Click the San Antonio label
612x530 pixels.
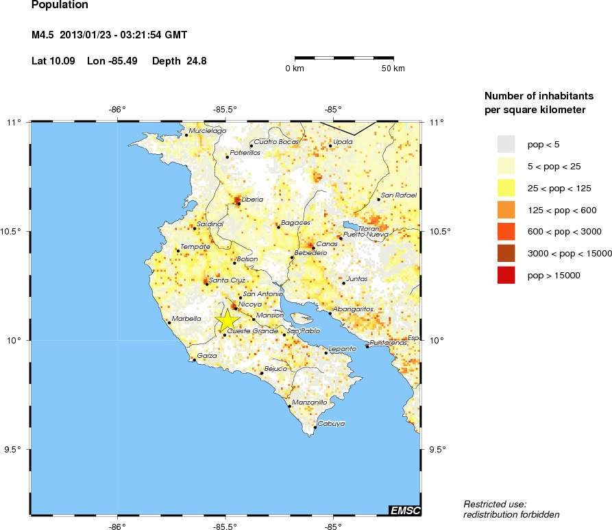click(x=263, y=293)
